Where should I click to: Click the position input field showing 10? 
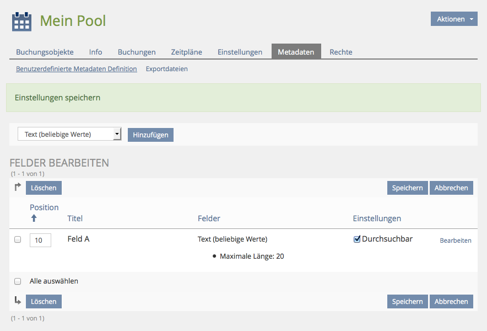[x=40, y=240]
